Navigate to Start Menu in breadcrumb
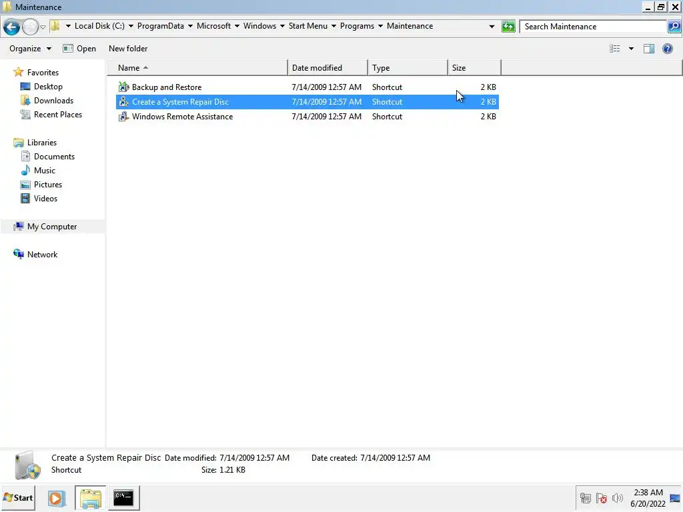The width and height of the screenshot is (683, 512). pos(308,26)
